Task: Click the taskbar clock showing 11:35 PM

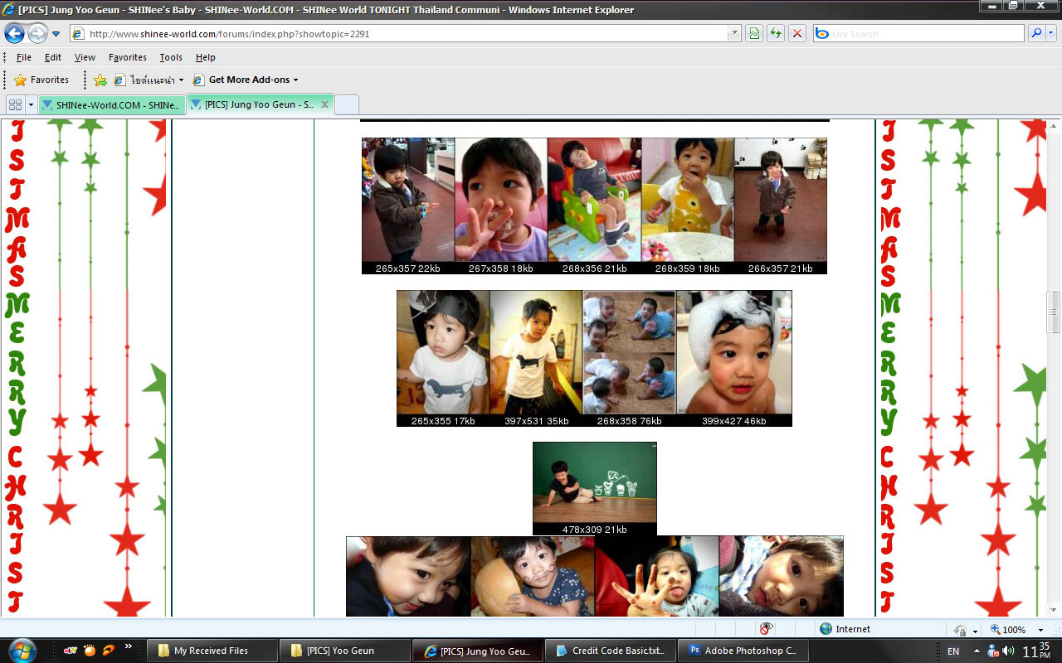Action: point(1036,651)
